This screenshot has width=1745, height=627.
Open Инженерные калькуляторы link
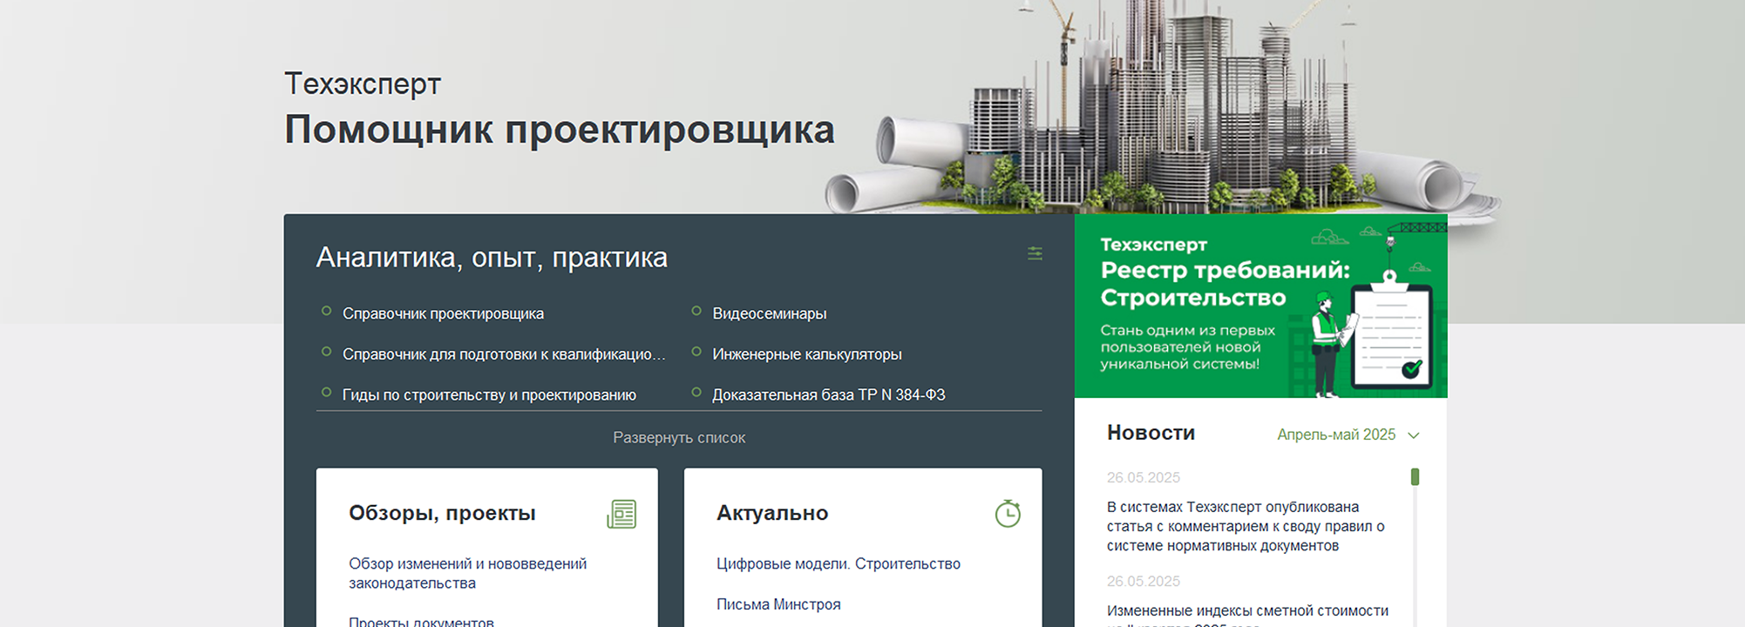tap(806, 354)
